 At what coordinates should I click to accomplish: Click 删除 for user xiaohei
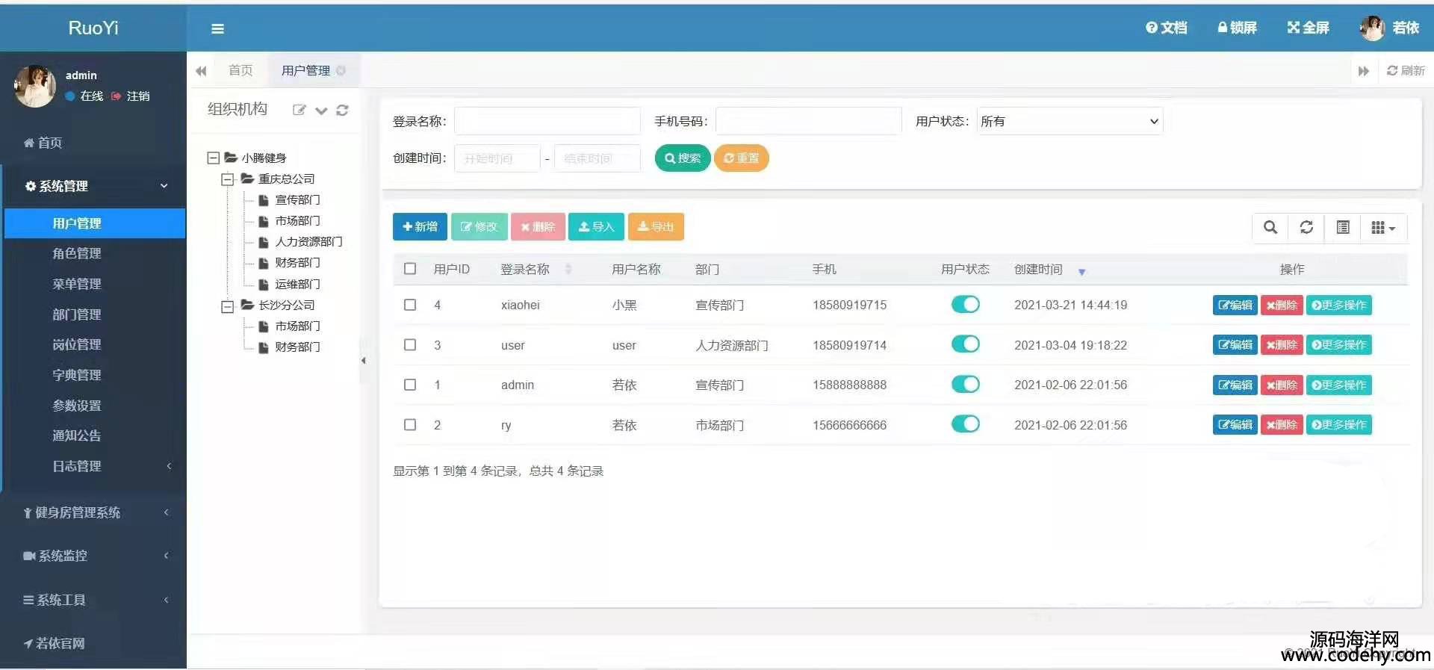1282,305
